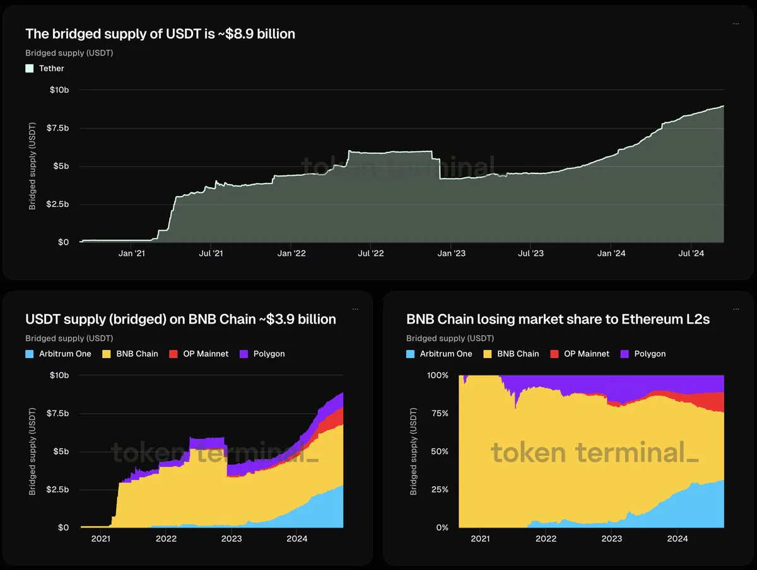Toggle Polygon in the market share chart legend
This screenshot has height=570, width=757.
click(643, 354)
